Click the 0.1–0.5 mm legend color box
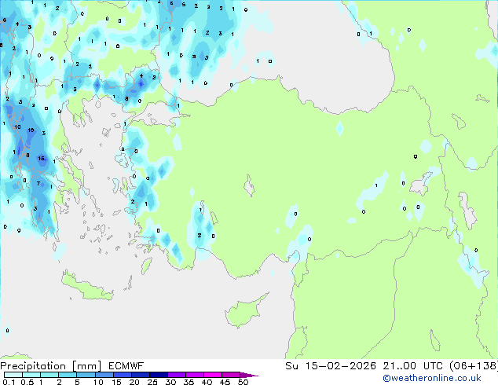The height and width of the screenshot is (385, 498). (x=13, y=375)
